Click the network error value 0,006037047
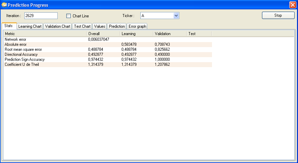This screenshot has height=163, width=298. point(99,39)
